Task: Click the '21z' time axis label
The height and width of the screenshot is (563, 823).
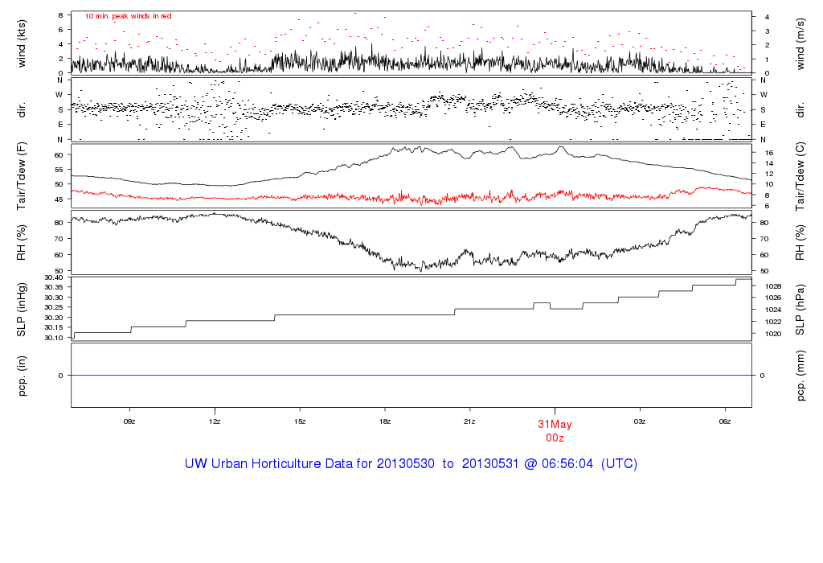Action: tap(469, 421)
